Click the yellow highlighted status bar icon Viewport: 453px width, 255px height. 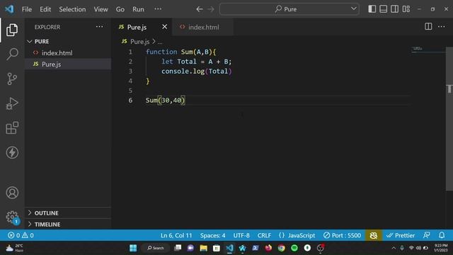[373, 235]
